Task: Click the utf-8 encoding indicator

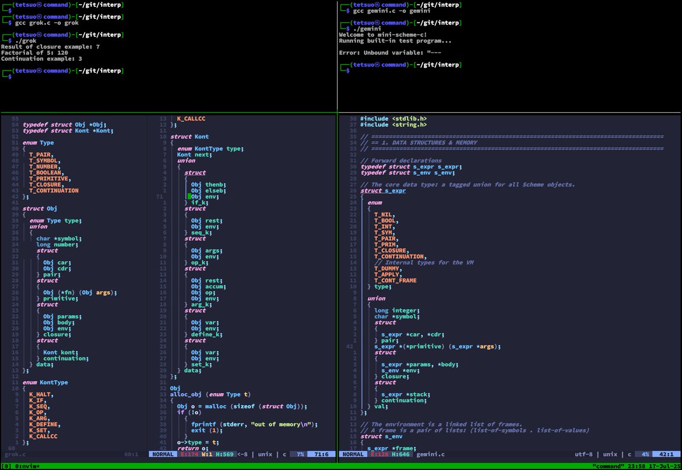Action: pyautogui.click(x=585, y=455)
